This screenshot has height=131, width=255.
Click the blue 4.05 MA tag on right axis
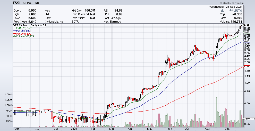(247, 42)
